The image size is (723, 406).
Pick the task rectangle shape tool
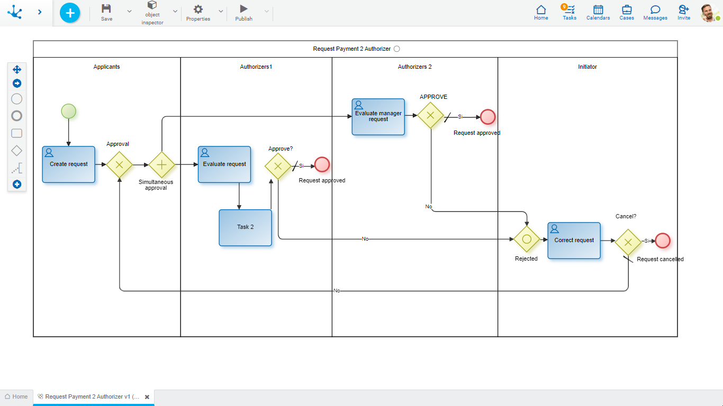17,133
